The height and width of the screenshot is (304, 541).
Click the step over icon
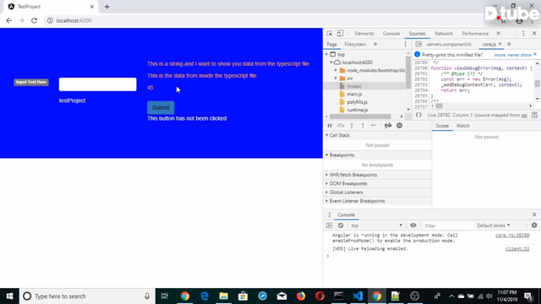341,126
